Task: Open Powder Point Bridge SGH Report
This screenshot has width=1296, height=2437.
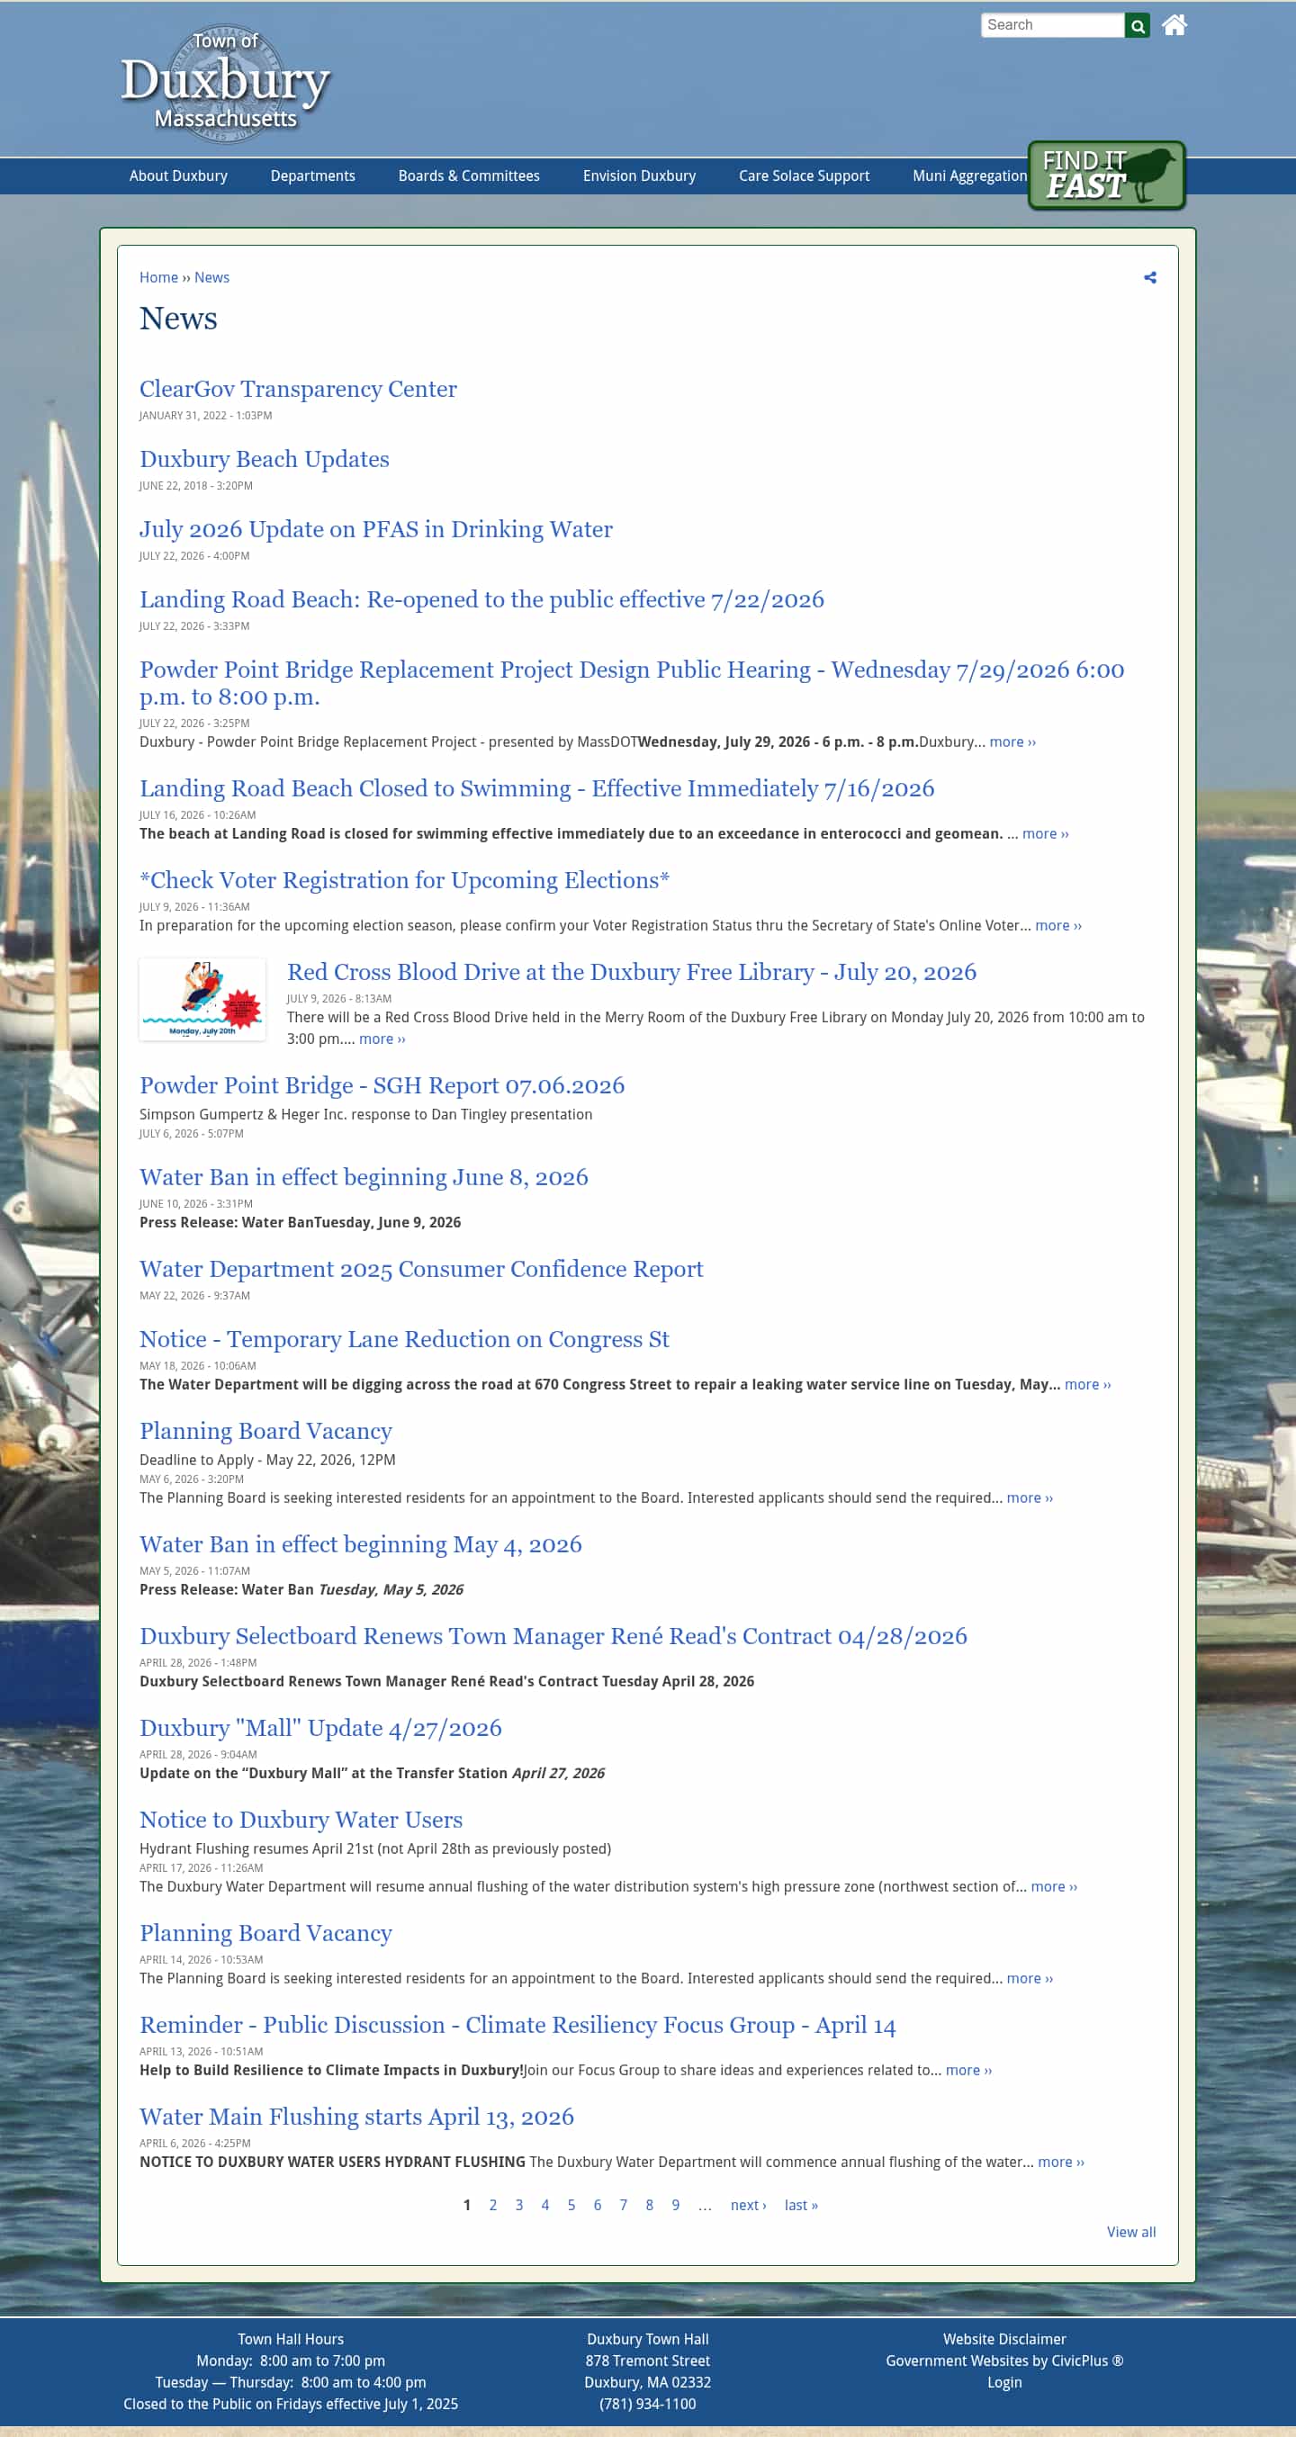Action: point(382,1085)
